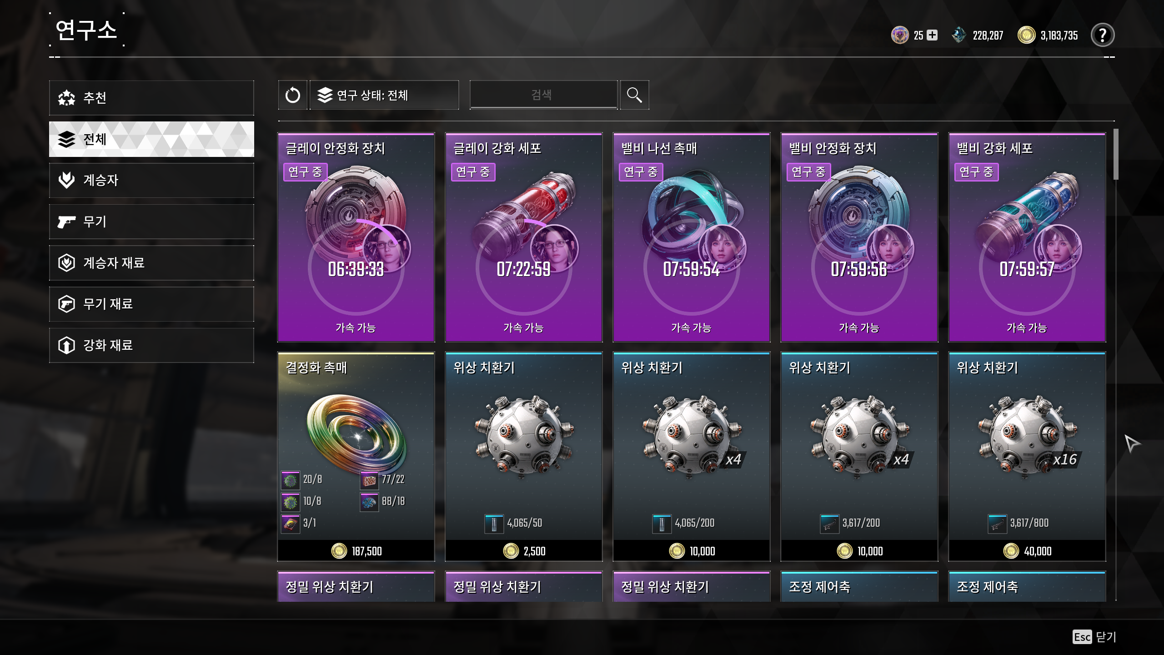
Task: Open the 강화 재료 category tab
Action: [151, 345]
